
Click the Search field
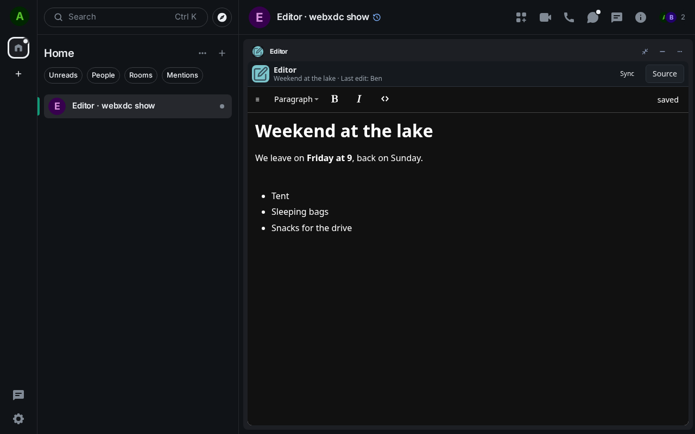pyautogui.click(x=126, y=17)
